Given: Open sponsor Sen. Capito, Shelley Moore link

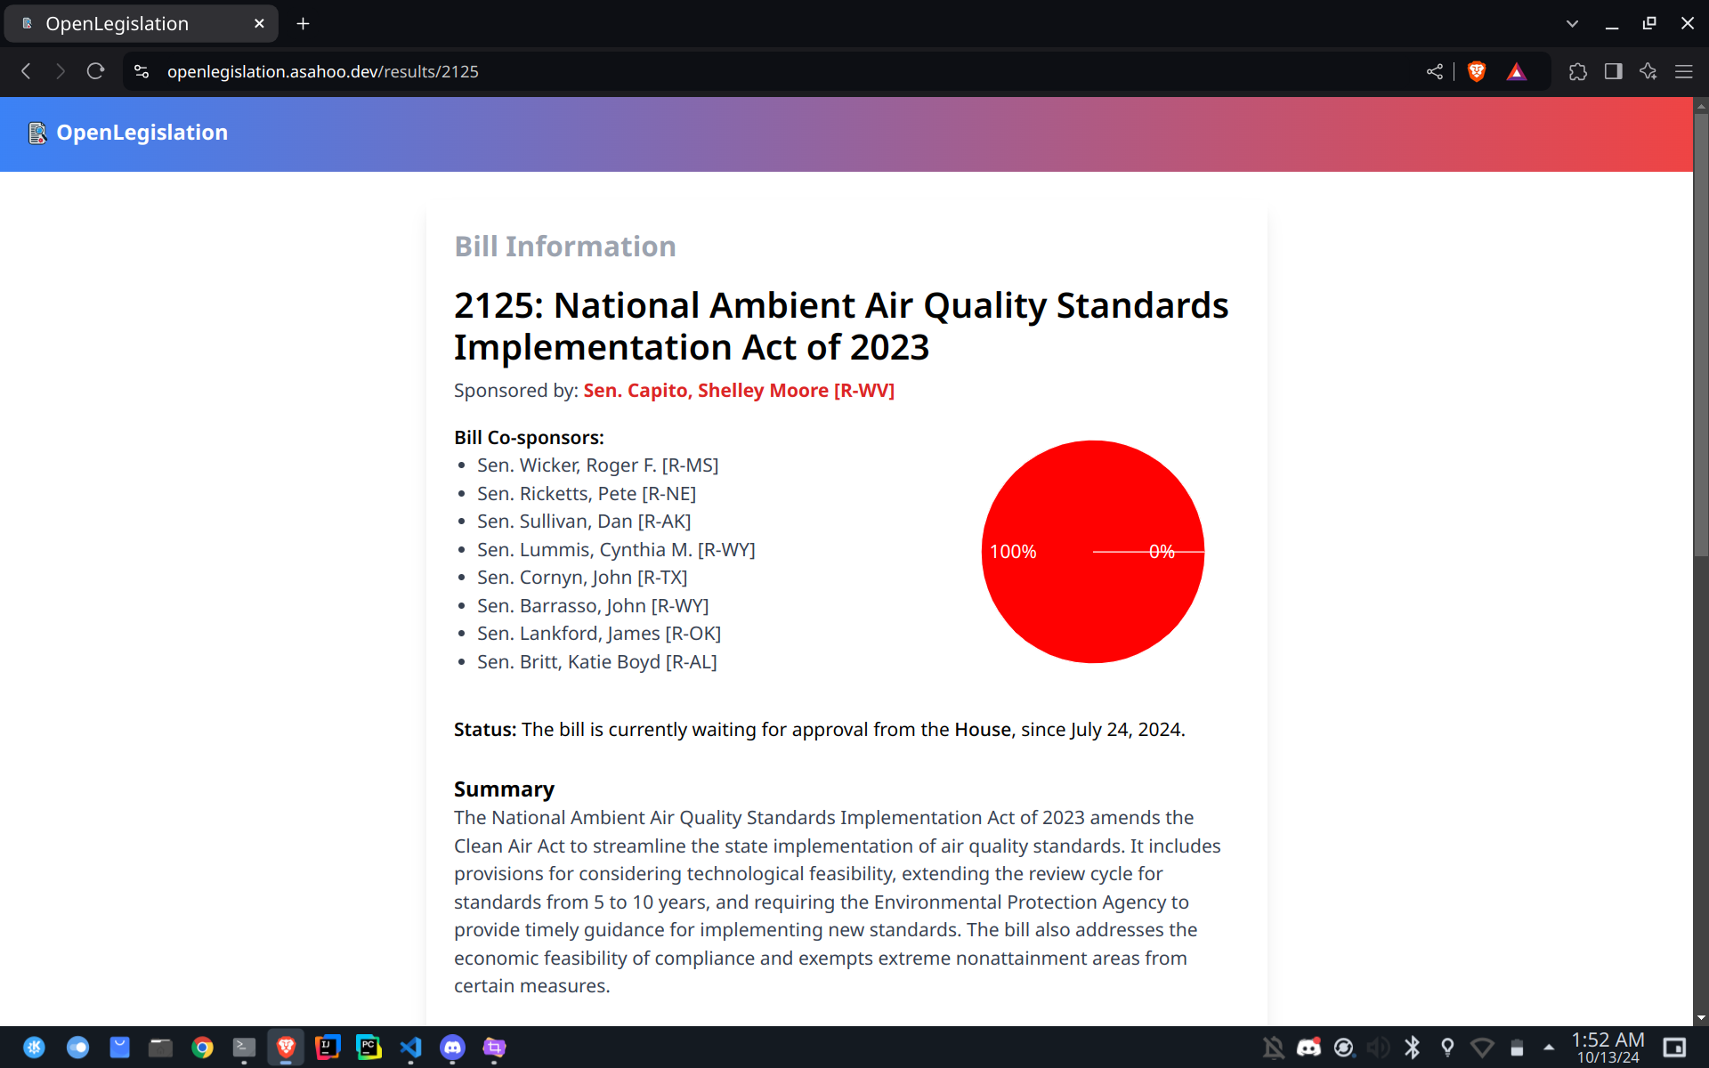Looking at the screenshot, I should [739, 391].
